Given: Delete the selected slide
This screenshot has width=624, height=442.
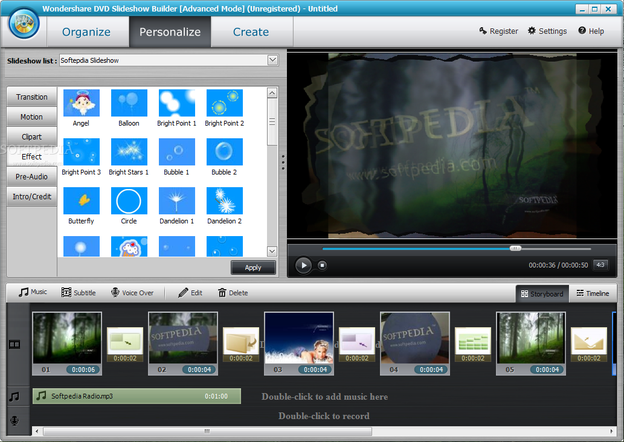Looking at the screenshot, I should 233,292.
